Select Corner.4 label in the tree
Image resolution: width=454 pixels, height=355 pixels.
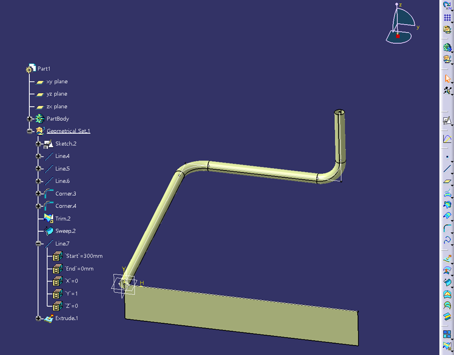pos(66,206)
